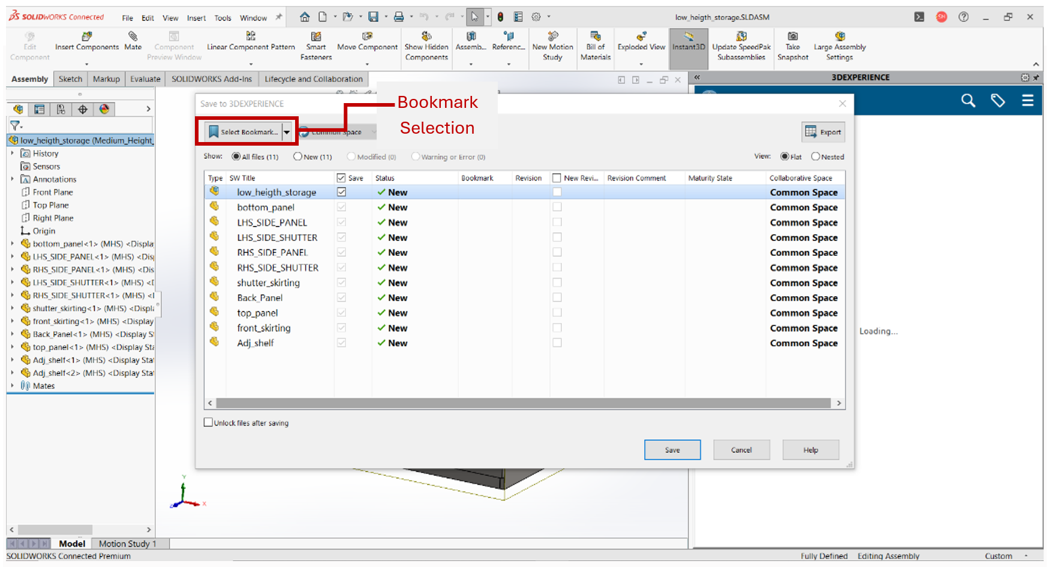Open the Tools menu
The width and height of the screenshot is (1049, 567).
(223, 18)
